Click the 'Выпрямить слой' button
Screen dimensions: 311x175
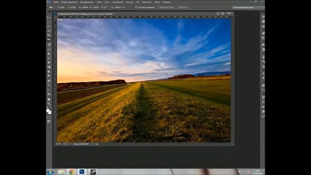(x=166, y=7)
